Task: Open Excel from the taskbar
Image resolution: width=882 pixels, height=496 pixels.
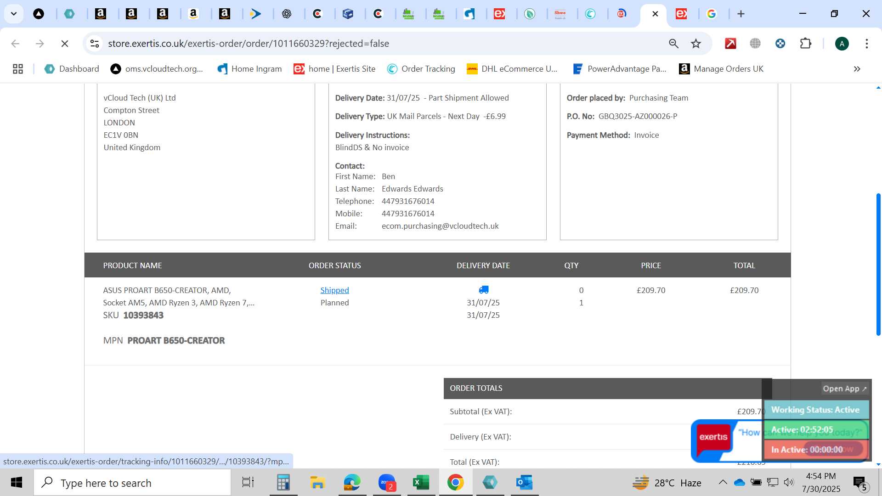Action: 421,483
